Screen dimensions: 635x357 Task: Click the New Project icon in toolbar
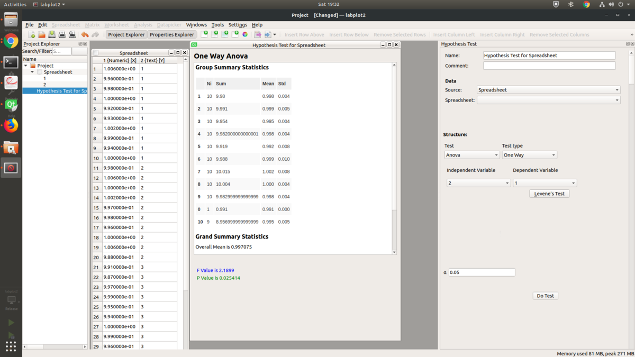point(32,35)
